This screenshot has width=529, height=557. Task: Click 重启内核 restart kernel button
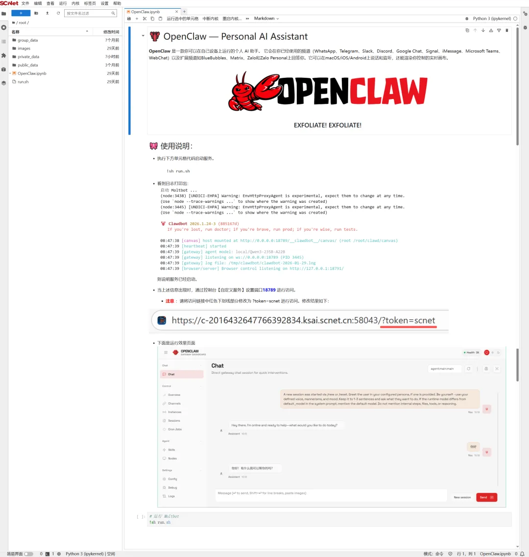232,19
